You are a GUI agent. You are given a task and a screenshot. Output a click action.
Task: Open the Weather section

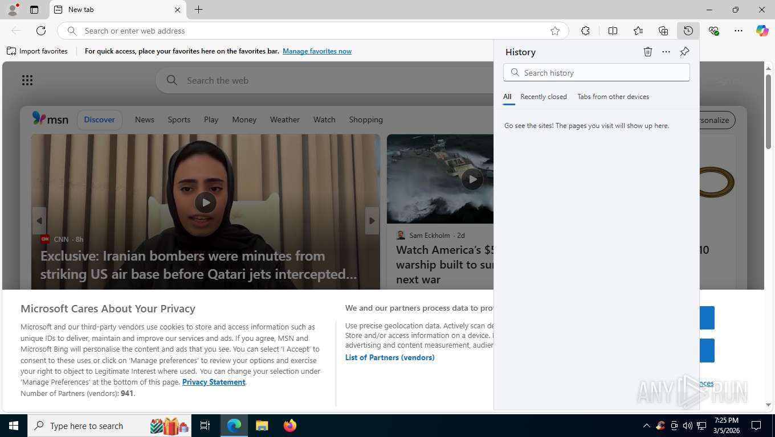click(x=285, y=119)
